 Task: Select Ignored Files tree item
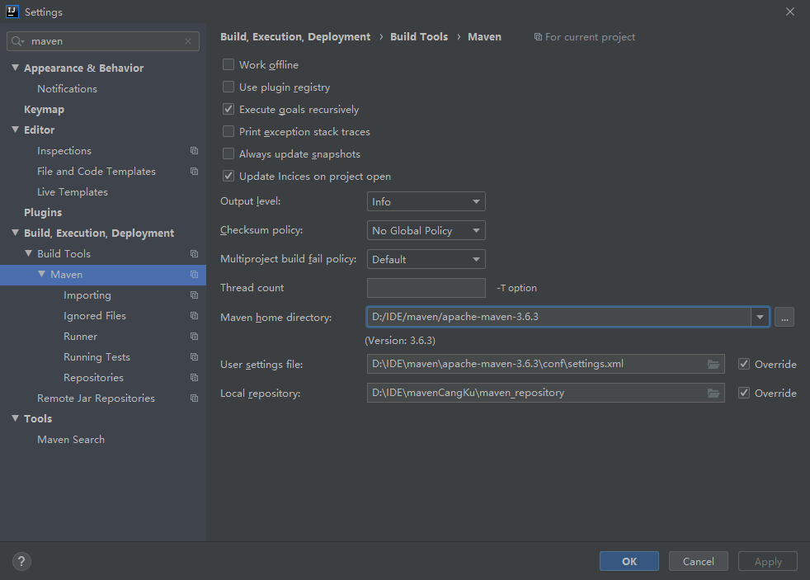95,315
